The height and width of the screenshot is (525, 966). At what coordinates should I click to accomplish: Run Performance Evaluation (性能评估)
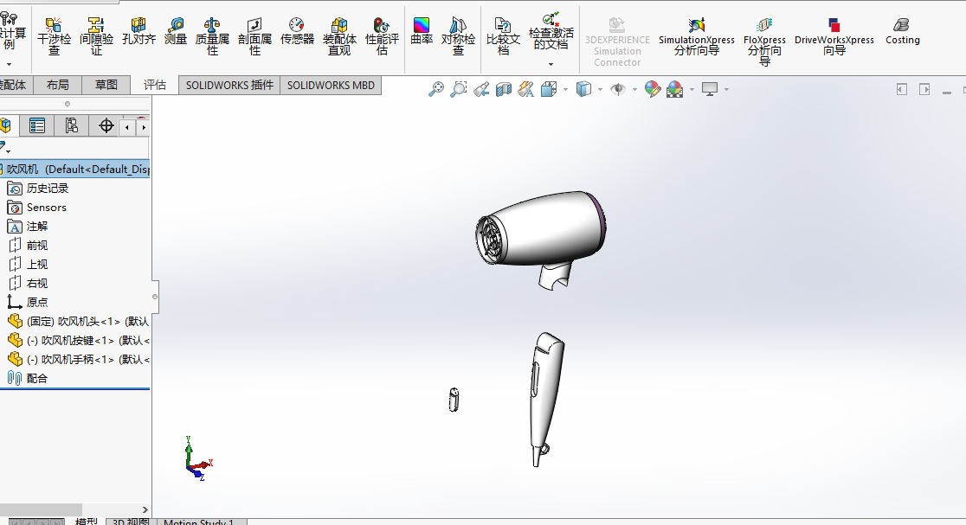pos(382,36)
